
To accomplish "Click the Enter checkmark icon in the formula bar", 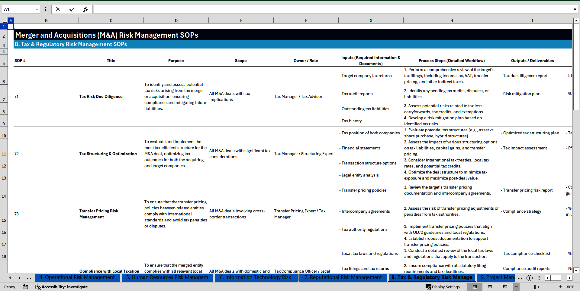I will [x=72, y=9].
